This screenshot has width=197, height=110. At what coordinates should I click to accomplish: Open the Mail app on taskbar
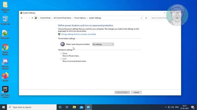pos(81,107)
